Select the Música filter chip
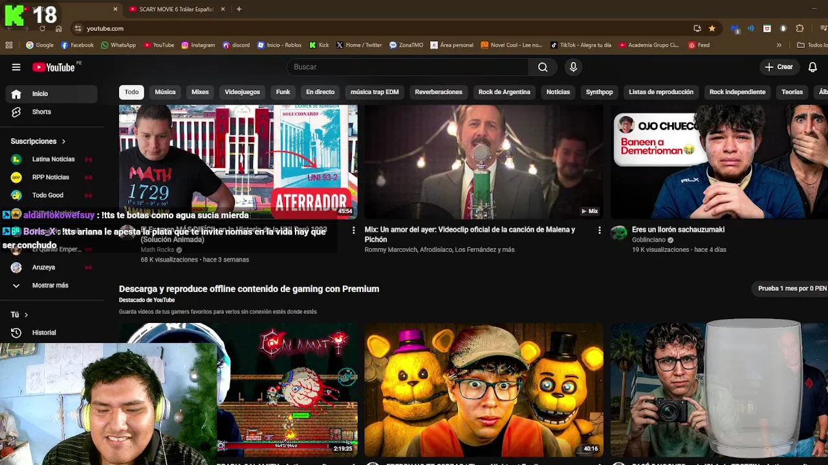 (165, 92)
